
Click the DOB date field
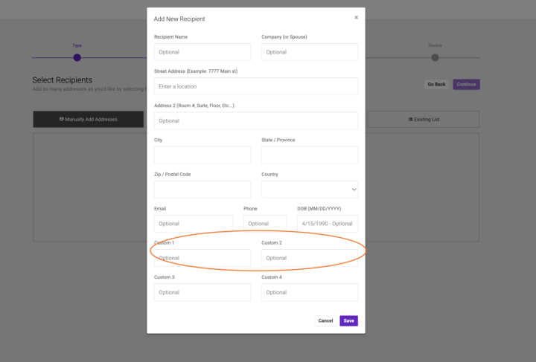point(327,223)
